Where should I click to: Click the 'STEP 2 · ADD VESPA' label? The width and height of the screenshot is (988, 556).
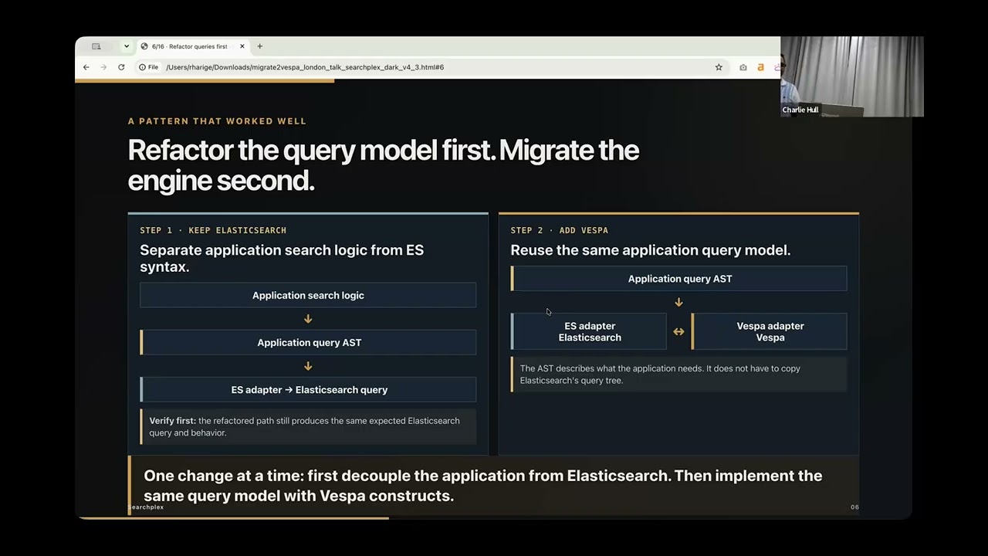[x=559, y=230]
